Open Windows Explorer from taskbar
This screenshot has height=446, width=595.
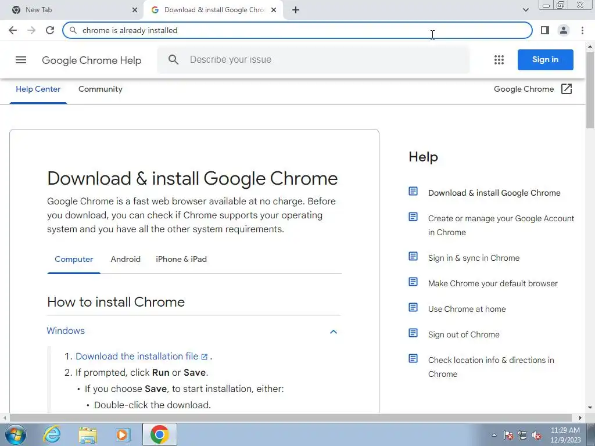[x=88, y=434]
